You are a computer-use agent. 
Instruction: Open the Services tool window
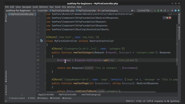click(x=67, y=98)
